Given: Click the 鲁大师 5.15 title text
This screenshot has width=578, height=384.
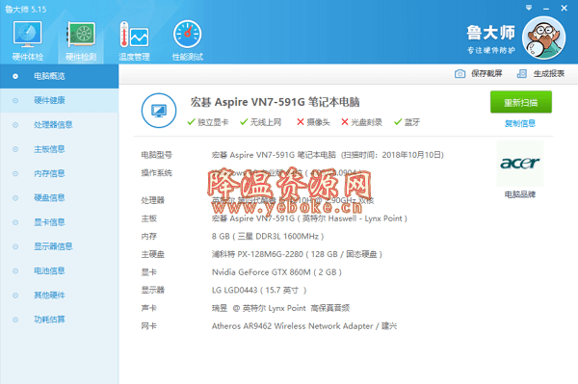Looking at the screenshot, I should [x=26, y=10].
